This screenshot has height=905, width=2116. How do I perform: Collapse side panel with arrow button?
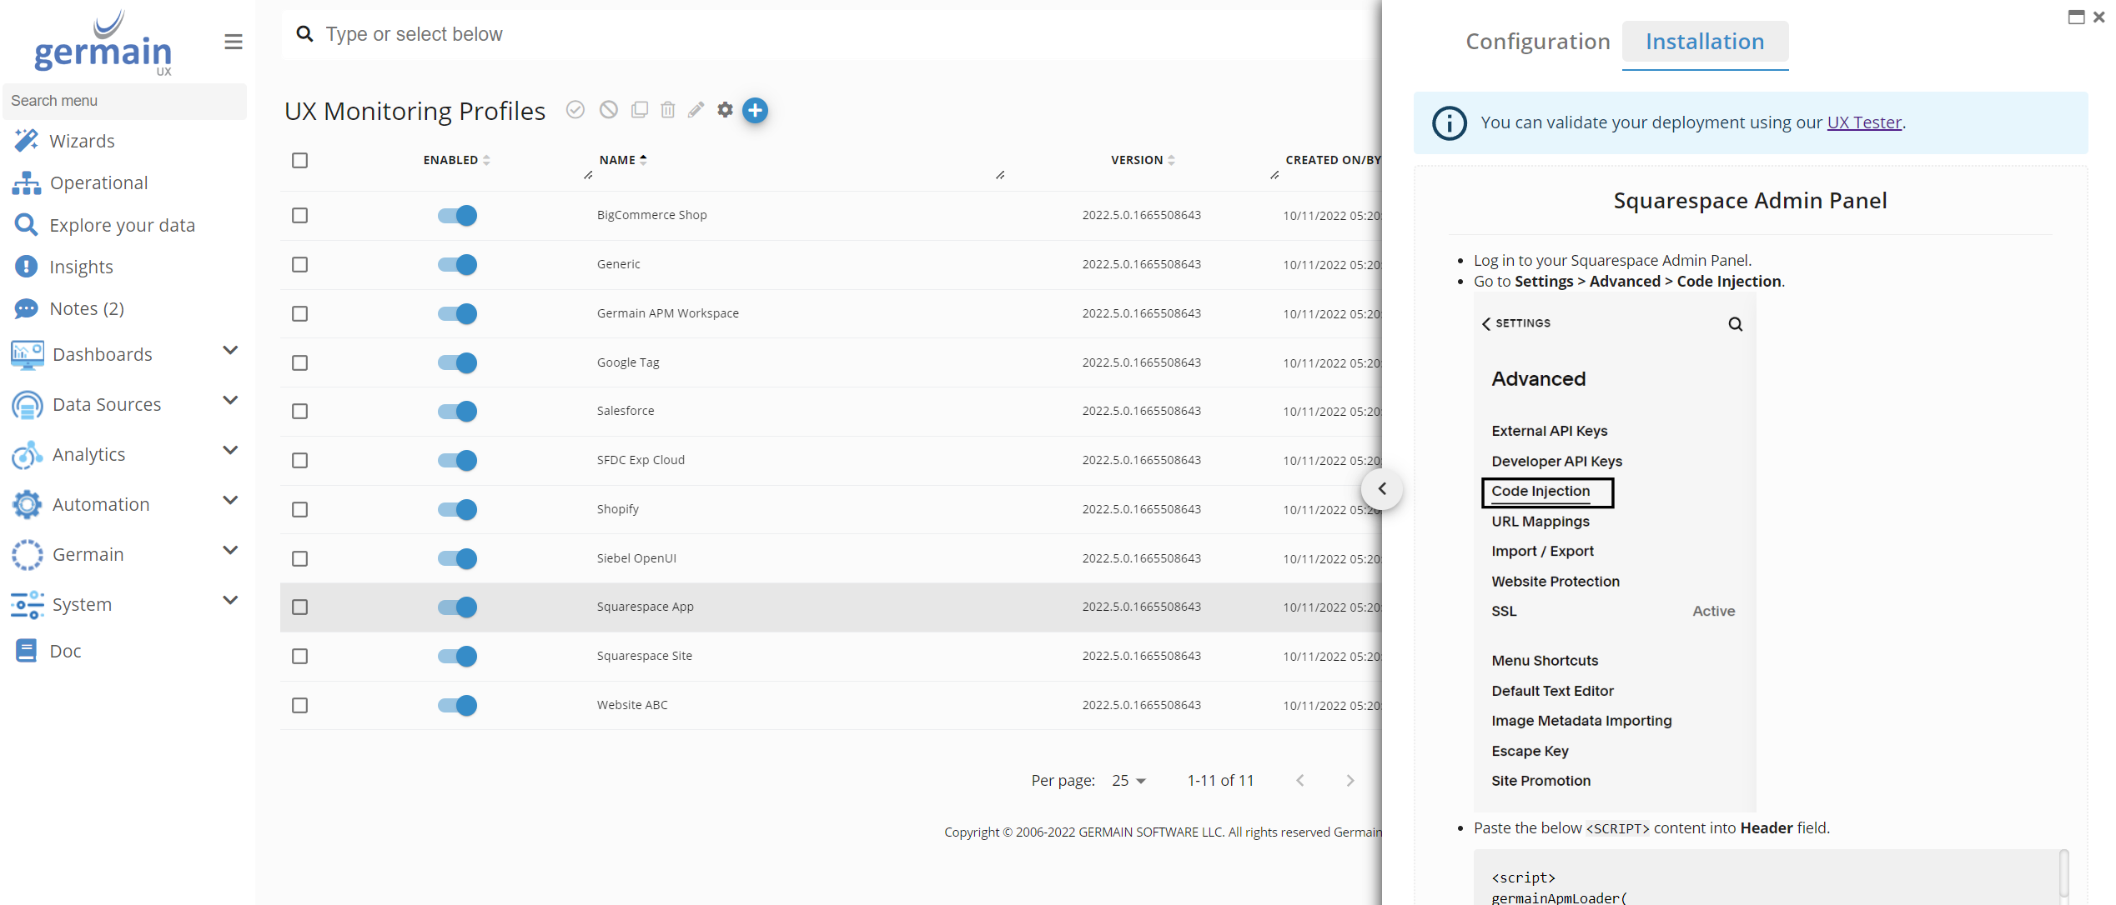tap(1382, 489)
